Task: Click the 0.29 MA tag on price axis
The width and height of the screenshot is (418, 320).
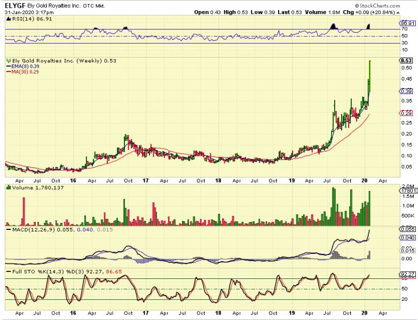Action: point(407,114)
